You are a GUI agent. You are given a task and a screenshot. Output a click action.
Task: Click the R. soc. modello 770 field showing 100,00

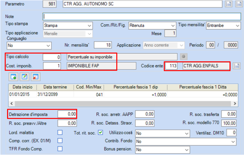point(229,123)
